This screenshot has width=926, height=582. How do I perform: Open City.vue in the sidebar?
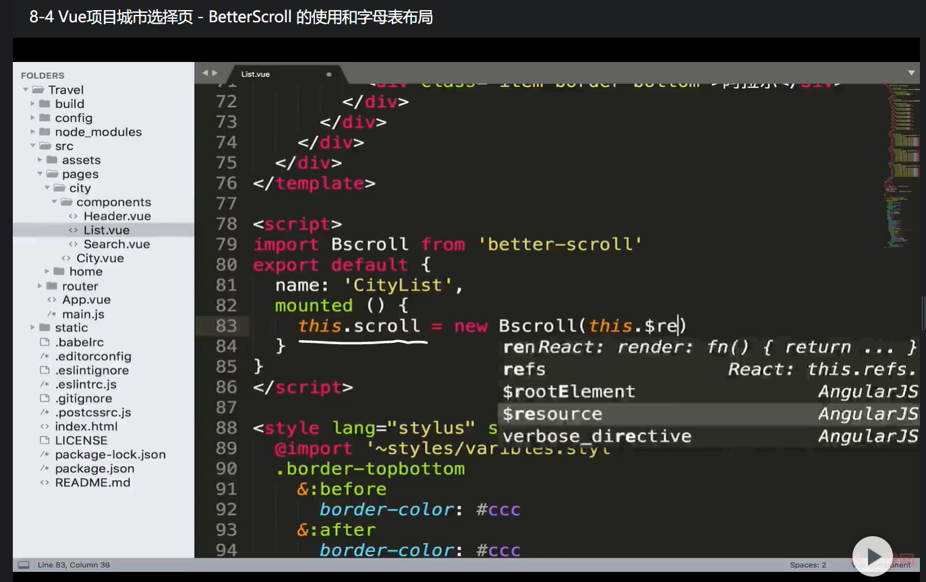point(100,259)
